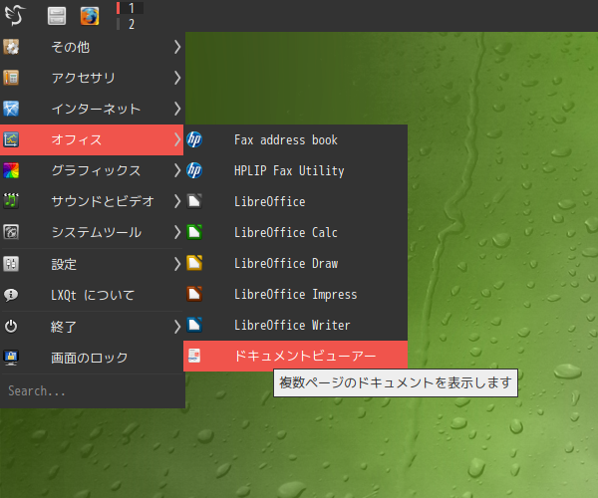The image size is (598, 498).
Task: Open the アクセサリ menu category
Action: [x=92, y=78]
